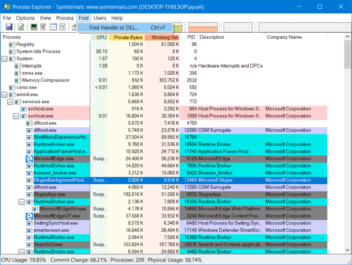Collapse the services.exe tree node

(x=10, y=102)
